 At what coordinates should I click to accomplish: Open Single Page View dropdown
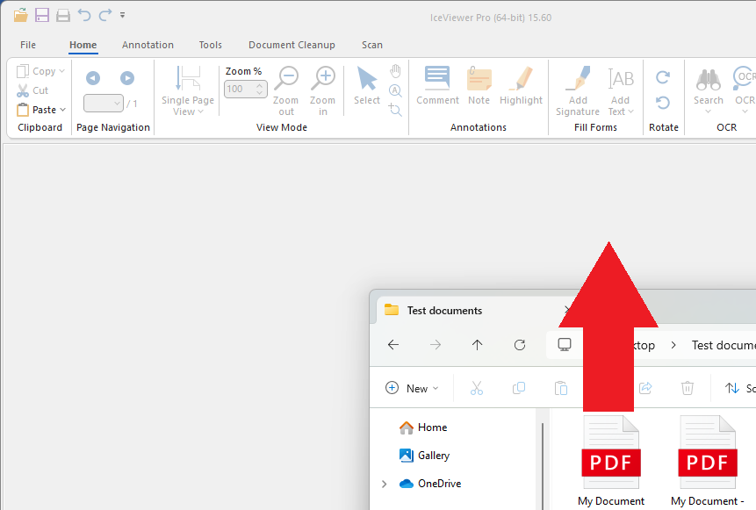click(188, 91)
